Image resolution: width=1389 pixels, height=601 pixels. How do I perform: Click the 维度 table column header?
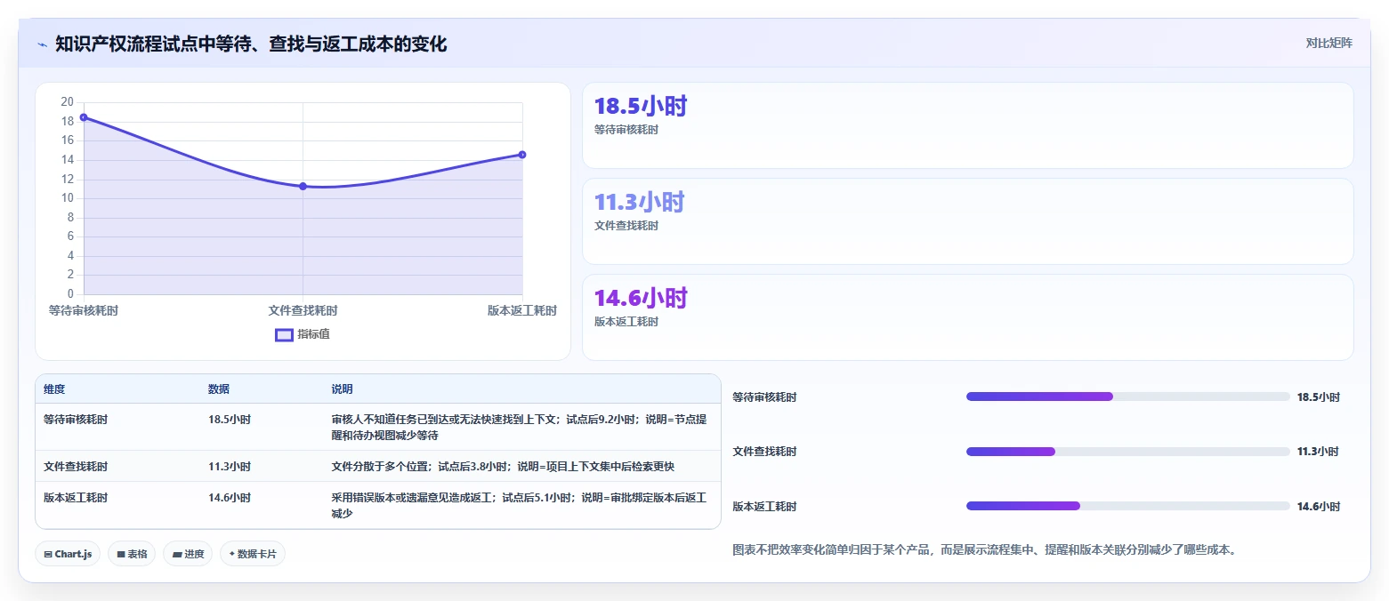click(54, 389)
